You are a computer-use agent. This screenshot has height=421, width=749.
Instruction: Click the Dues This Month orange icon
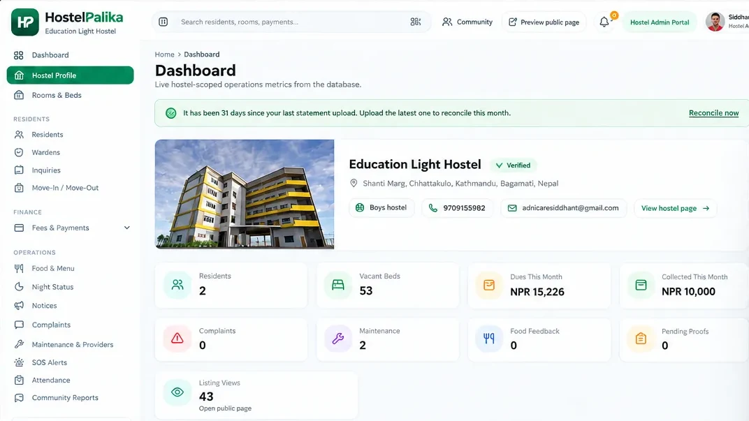[x=488, y=285]
